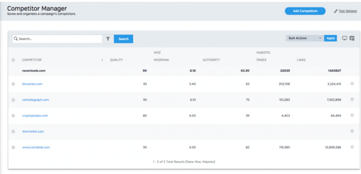Open the monitor display options icon
Image resolution: width=361 pixels, height=174 pixels.
click(x=344, y=38)
